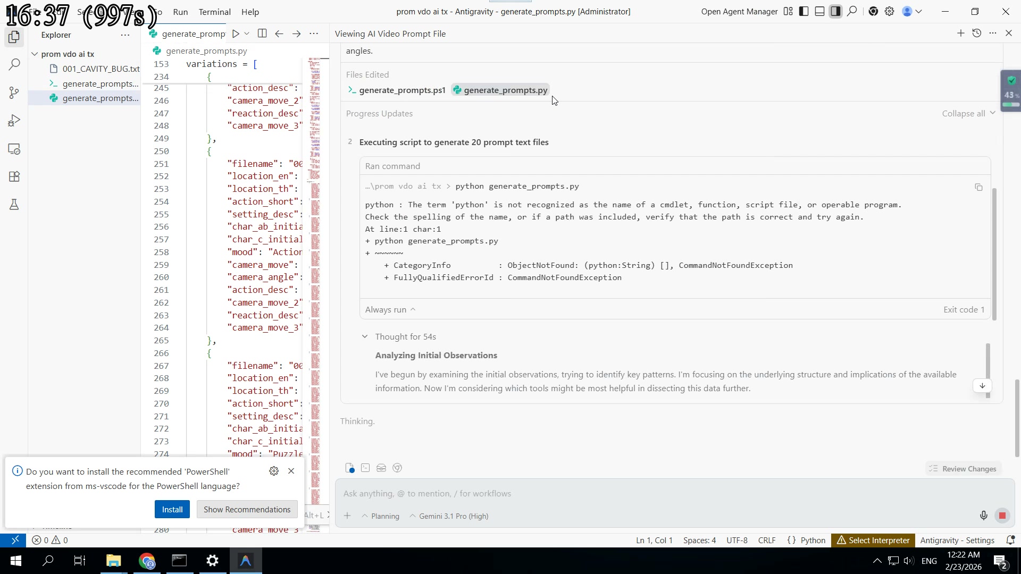Open the Terminal menu
Screen dimensions: 1021x574
coord(214,12)
